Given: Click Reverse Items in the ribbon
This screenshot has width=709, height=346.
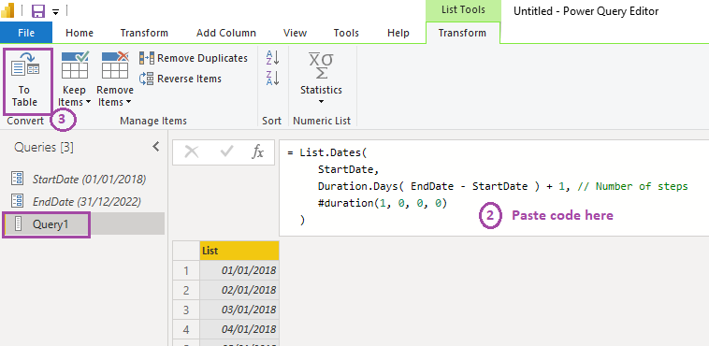Looking at the screenshot, I should [181, 79].
